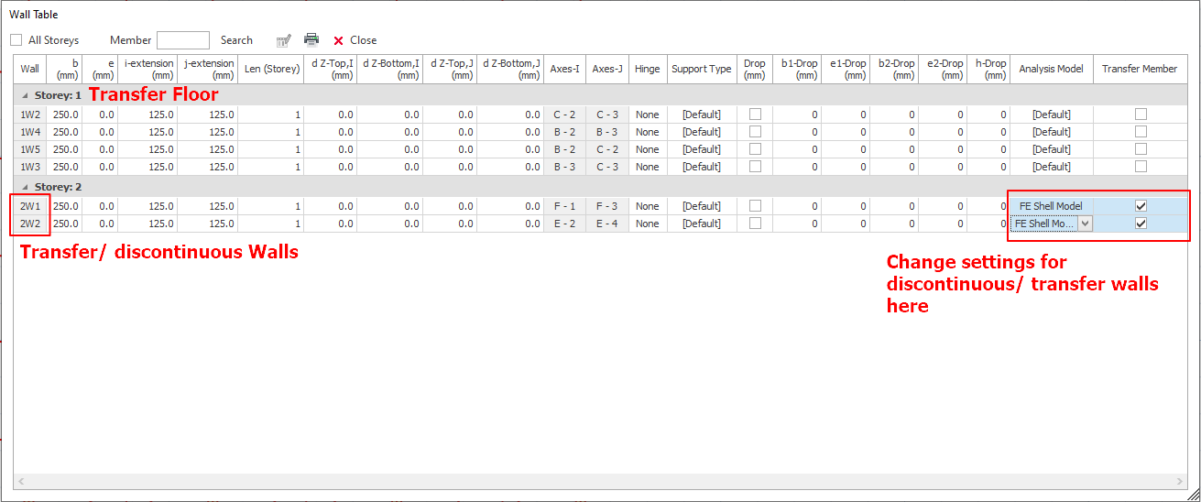The height and width of the screenshot is (502, 1201).
Task: Uncheck Transfer Member for wall 2W1
Action: coord(1141,206)
